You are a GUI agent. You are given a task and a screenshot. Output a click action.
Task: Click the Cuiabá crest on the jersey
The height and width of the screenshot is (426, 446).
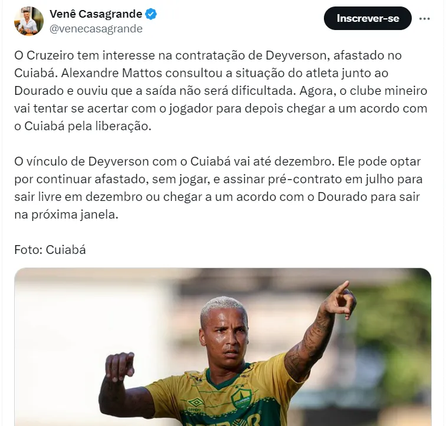241,398
